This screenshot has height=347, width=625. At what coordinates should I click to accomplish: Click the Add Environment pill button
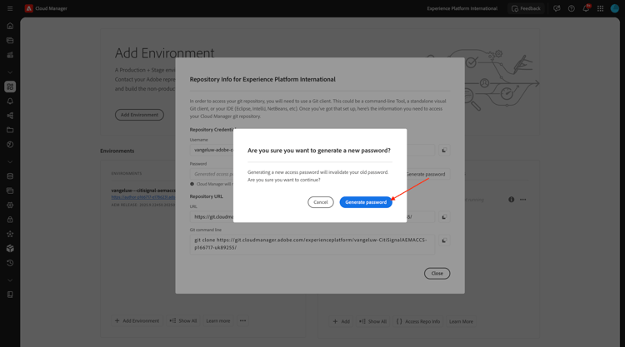coord(139,115)
